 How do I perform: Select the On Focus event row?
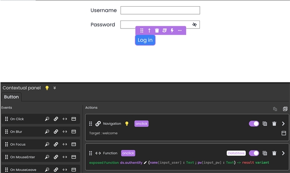pyautogui.click(x=41, y=144)
